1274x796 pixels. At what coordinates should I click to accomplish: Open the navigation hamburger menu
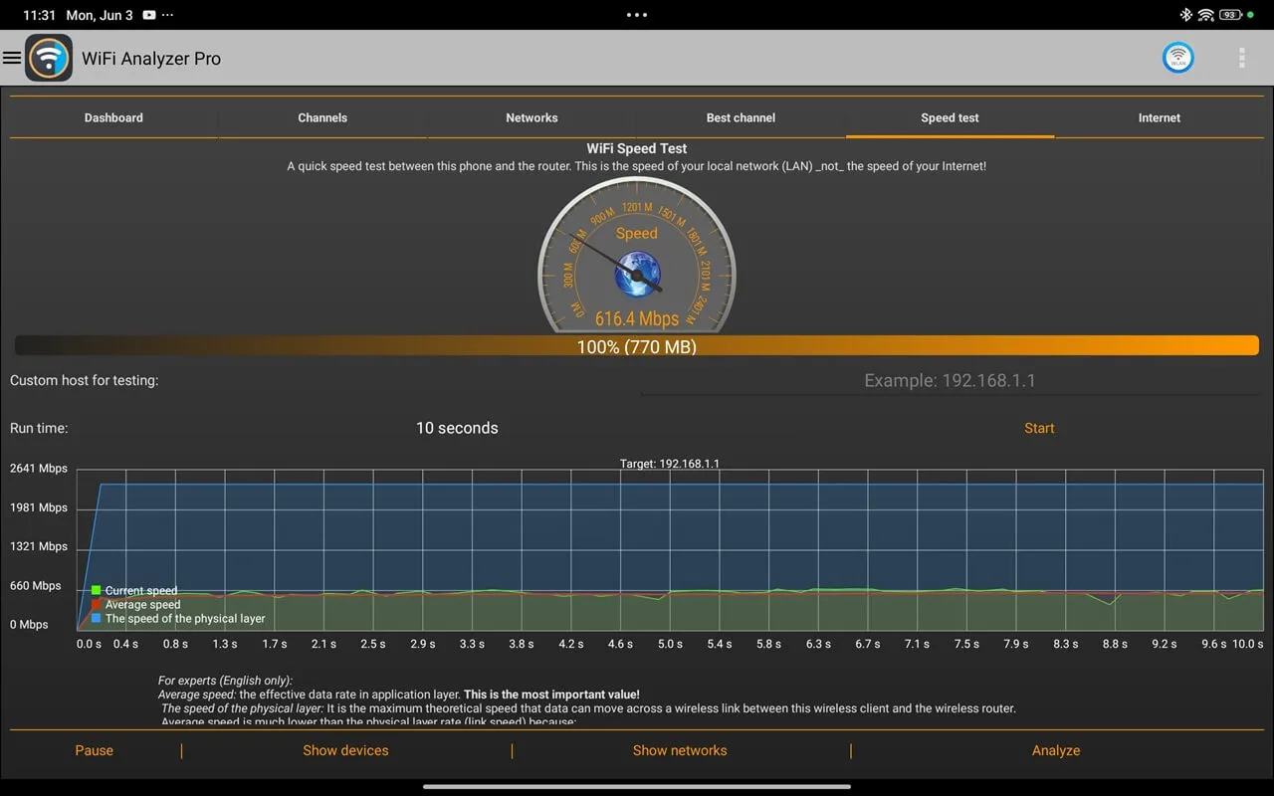click(x=13, y=58)
